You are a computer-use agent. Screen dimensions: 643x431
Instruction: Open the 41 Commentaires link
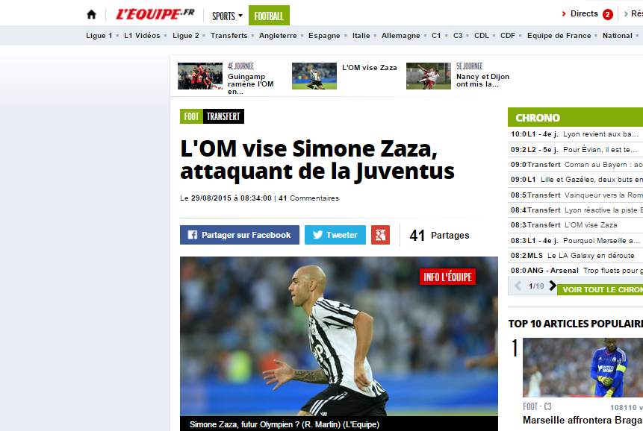pyautogui.click(x=308, y=198)
